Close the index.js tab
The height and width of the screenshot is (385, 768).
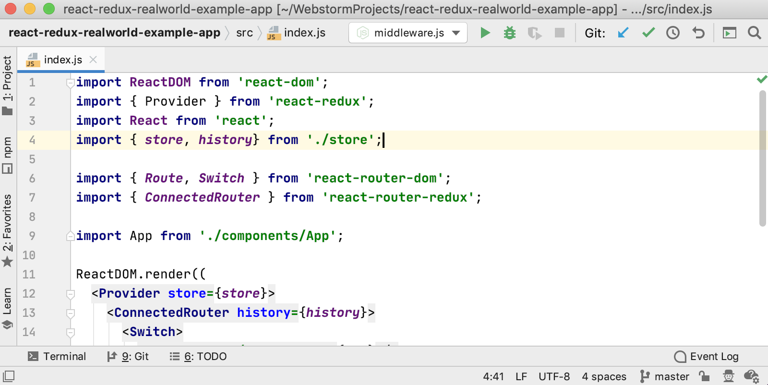(93, 60)
